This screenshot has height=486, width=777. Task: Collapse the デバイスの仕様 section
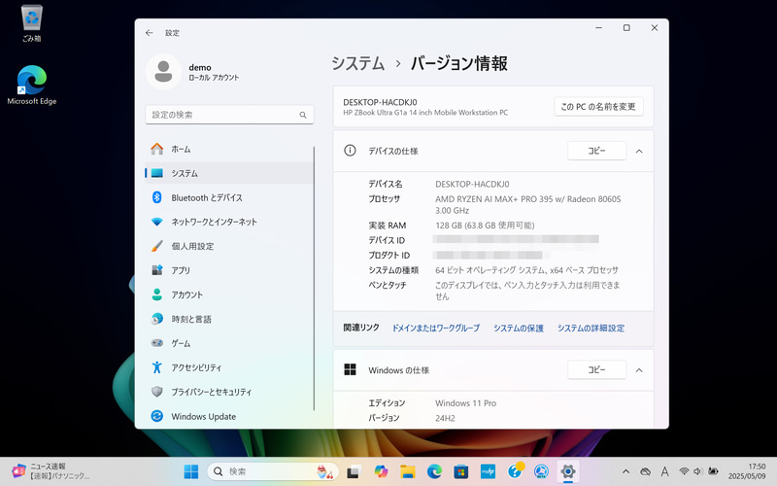(639, 152)
